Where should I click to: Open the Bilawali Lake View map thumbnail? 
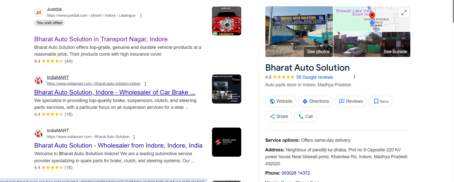pos(372,19)
